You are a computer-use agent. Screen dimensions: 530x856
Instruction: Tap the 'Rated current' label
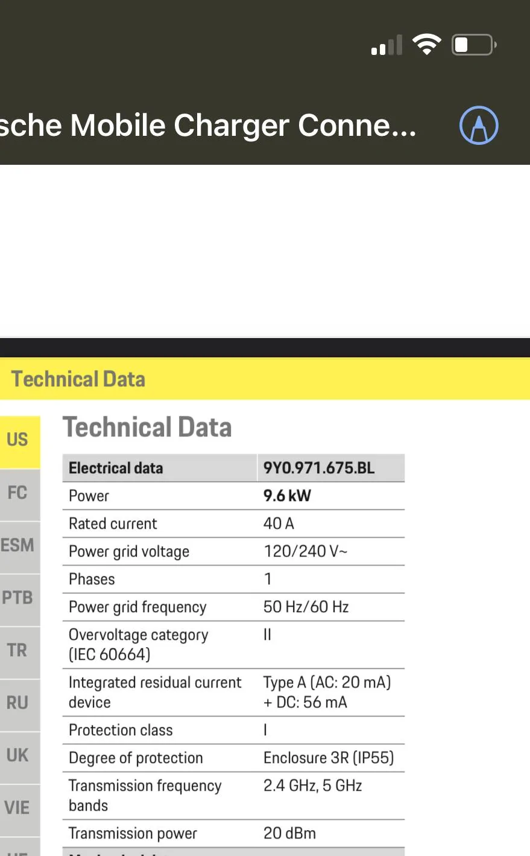tap(113, 524)
